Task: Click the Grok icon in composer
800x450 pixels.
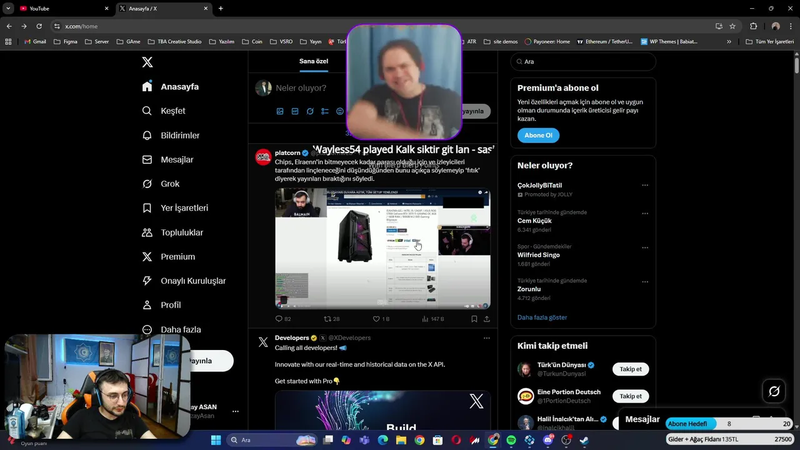Action: pos(310,111)
